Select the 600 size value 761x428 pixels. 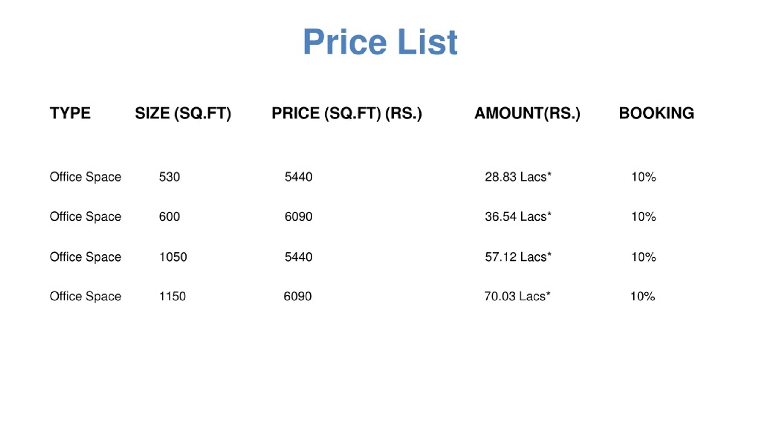pyautogui.click(x=169, y=216)
